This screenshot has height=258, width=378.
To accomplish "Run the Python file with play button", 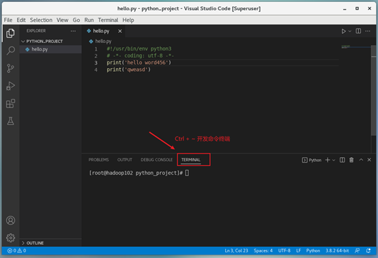I will (343, 31).
